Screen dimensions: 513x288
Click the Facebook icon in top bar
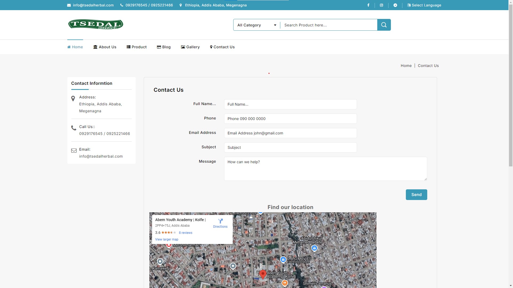(x=368, y=5)
